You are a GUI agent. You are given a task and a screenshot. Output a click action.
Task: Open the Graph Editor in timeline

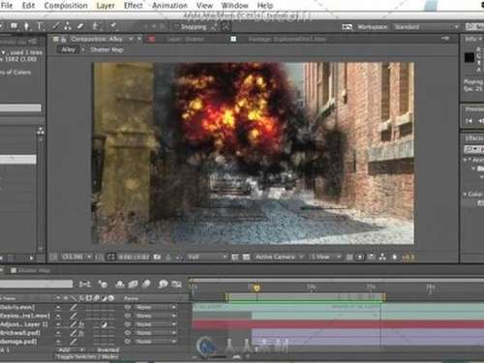click(177, 284)
